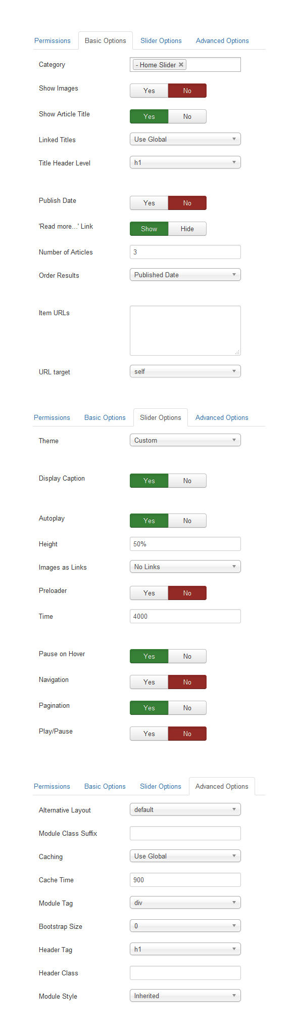Viewport: 298px width, 1027px height.
Task: Click the Cache Time input field
Action: tap(185, 880)
